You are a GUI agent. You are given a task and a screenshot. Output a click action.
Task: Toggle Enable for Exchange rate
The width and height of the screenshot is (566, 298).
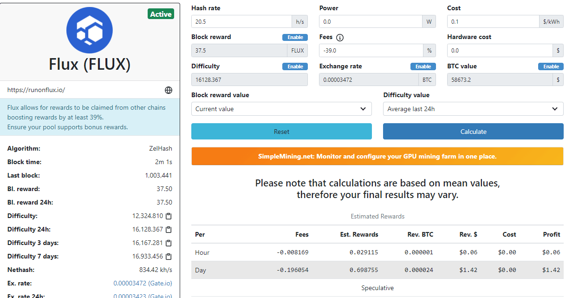coord(423,66)
